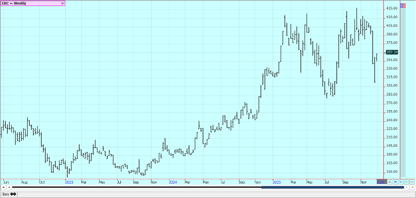This screenshot has height=198, width=416.
Task: Click the red bar-style icon at bottom right
Action: 390,182
